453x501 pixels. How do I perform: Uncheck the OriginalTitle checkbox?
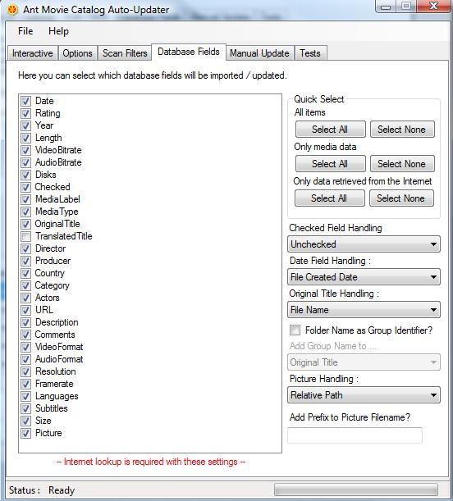(26, 225)
